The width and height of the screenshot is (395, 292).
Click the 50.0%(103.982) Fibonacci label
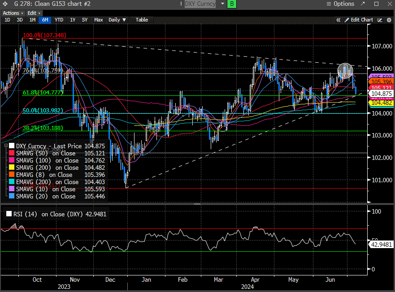[43, 111]
